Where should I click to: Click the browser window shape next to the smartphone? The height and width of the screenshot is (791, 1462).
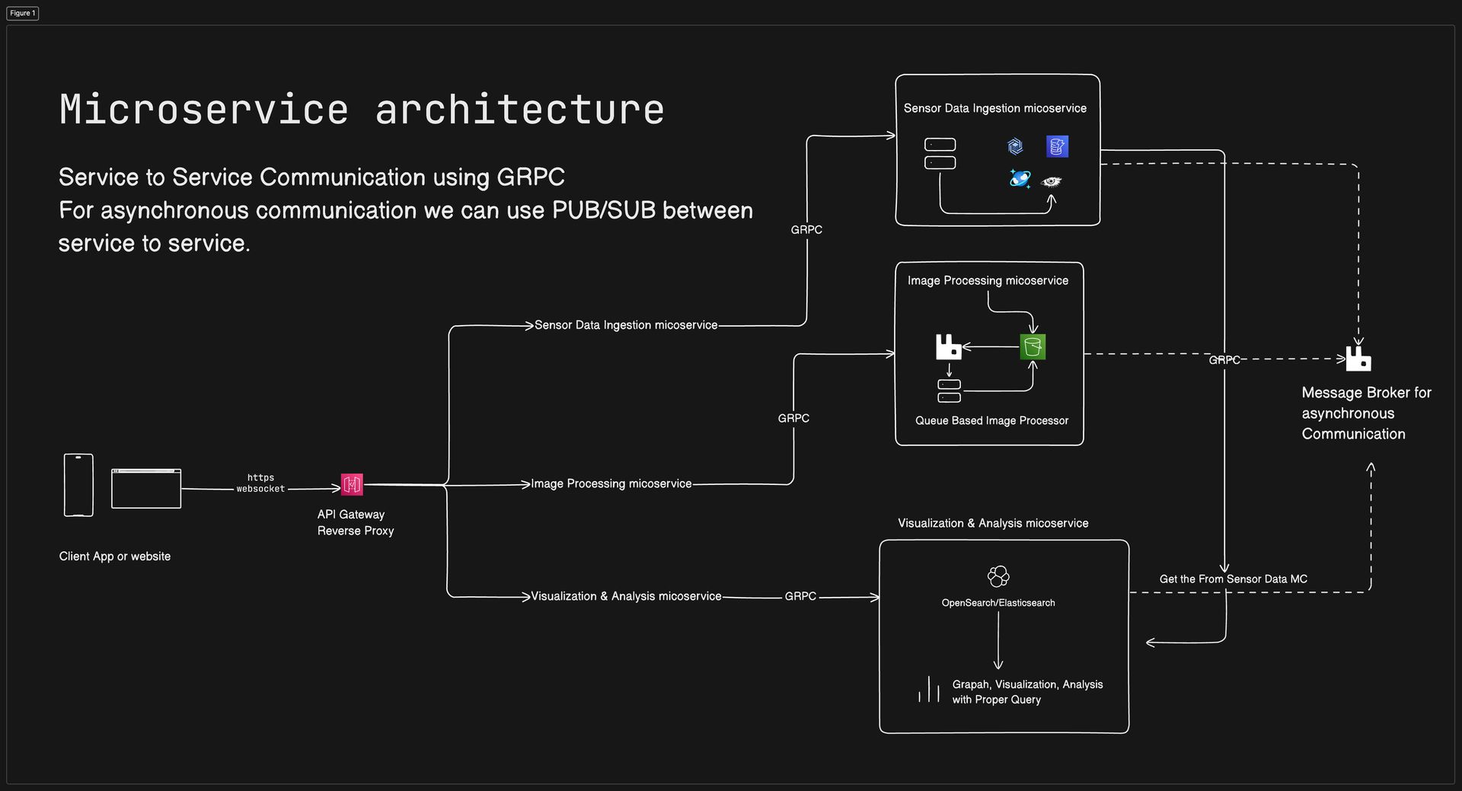(x=146, y=488)
